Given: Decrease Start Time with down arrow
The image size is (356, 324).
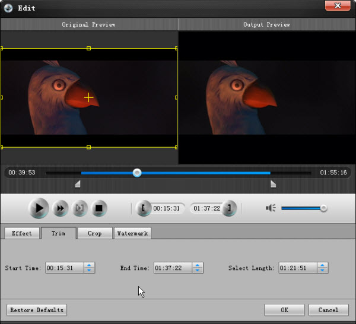Looking at the screenshot, I should point(89,271).
